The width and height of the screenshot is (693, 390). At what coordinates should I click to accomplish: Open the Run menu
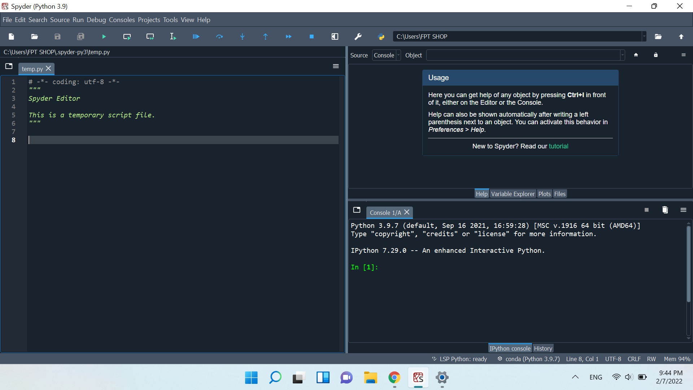point(78,20)
